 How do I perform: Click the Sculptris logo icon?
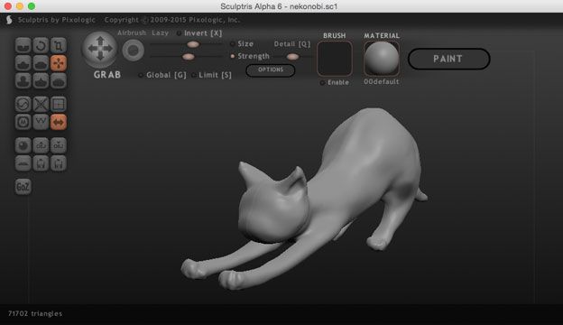tap(9, 20)
